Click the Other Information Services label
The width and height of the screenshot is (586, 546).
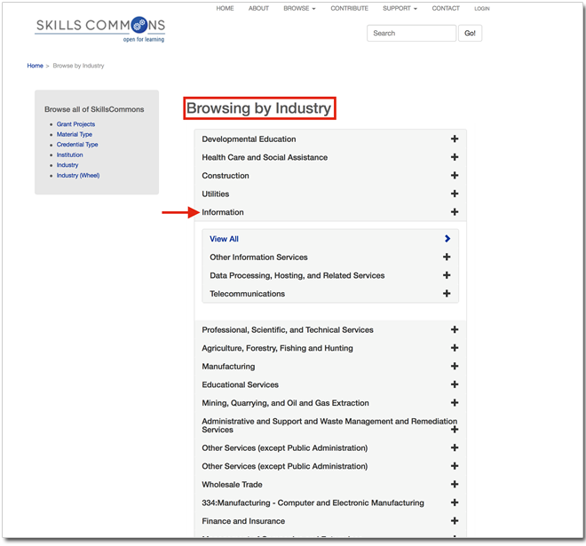(258, 257)
